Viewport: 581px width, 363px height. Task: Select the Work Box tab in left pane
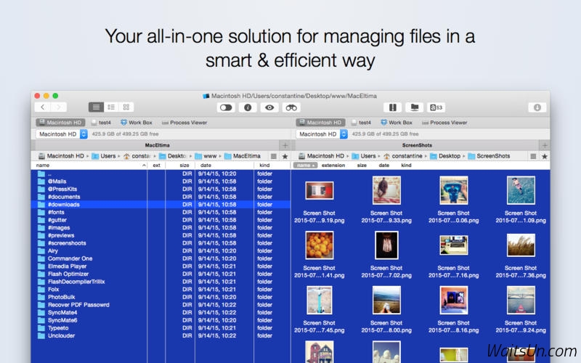[137, 123]
